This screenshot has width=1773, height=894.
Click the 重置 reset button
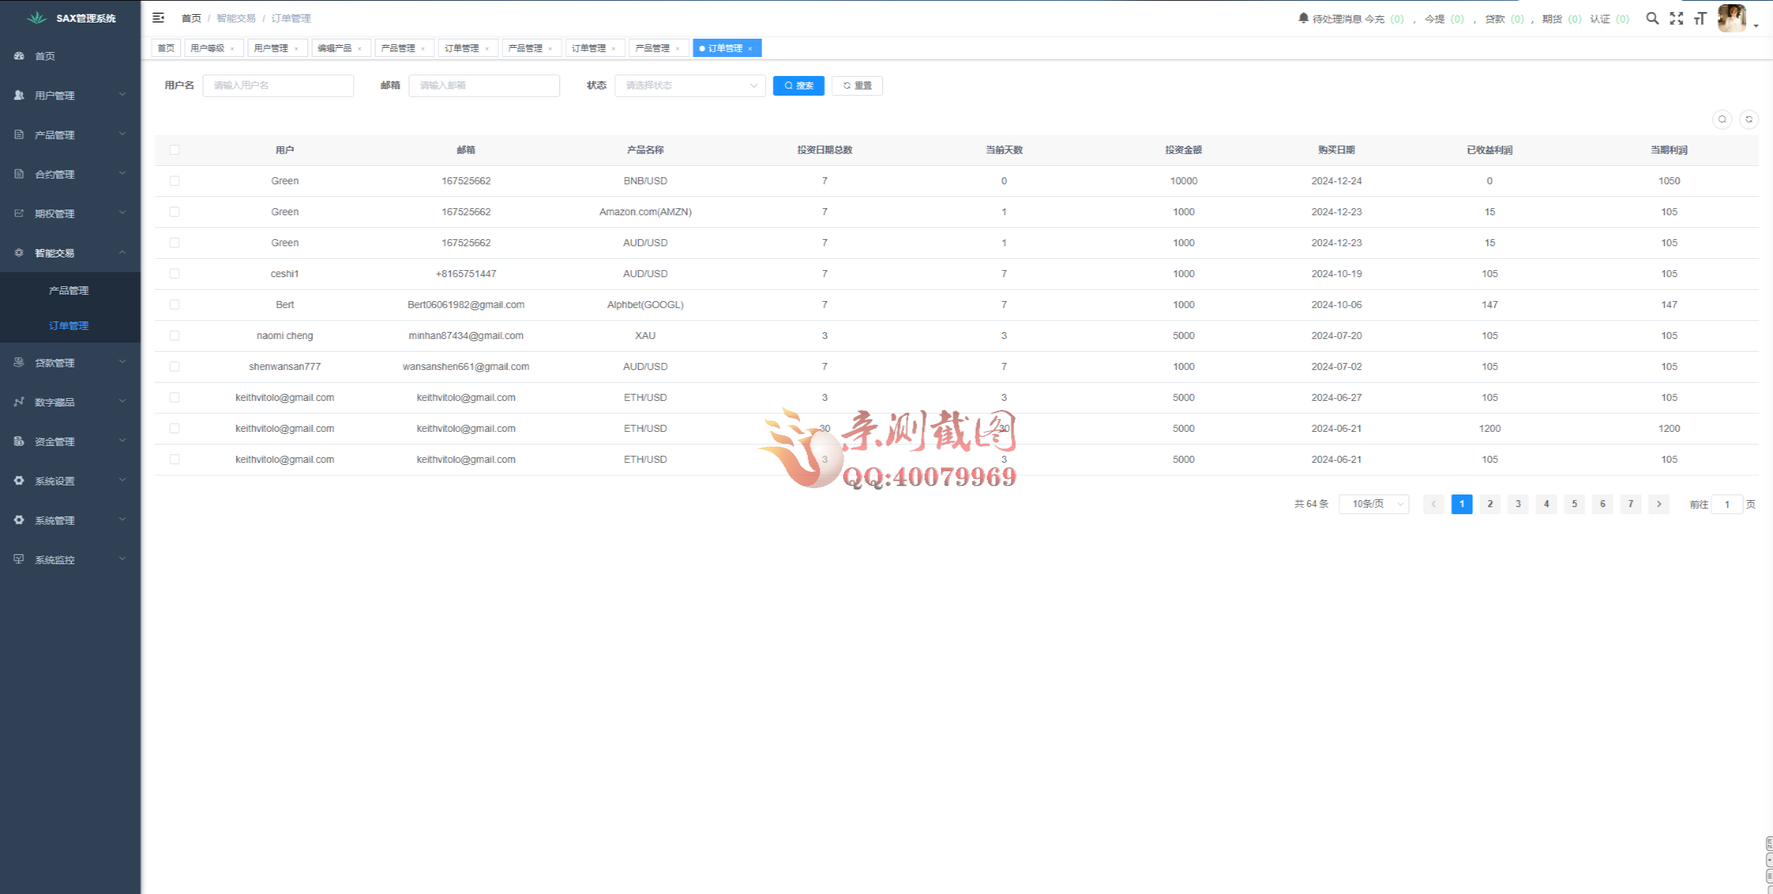coord(856,85)
